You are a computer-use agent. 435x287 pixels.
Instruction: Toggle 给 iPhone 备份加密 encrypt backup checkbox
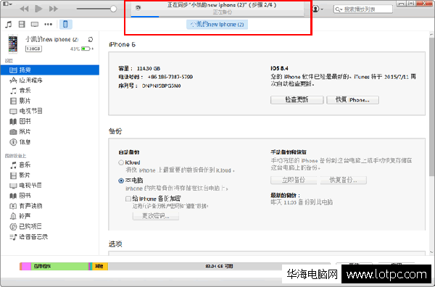pos(128,199)
